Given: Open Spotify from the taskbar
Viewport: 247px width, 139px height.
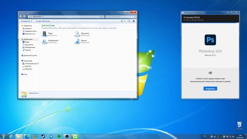Looking at the screenshot, I should click(59, 136).
